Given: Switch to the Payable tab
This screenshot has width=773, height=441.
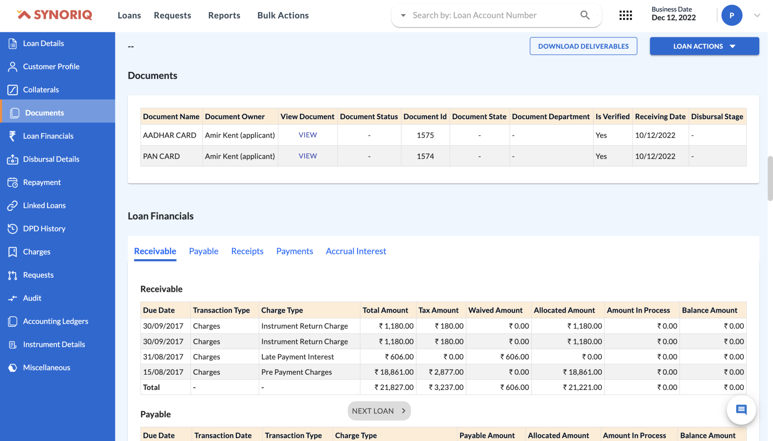Looking at the screenshot, I should (x=204, y=251).
